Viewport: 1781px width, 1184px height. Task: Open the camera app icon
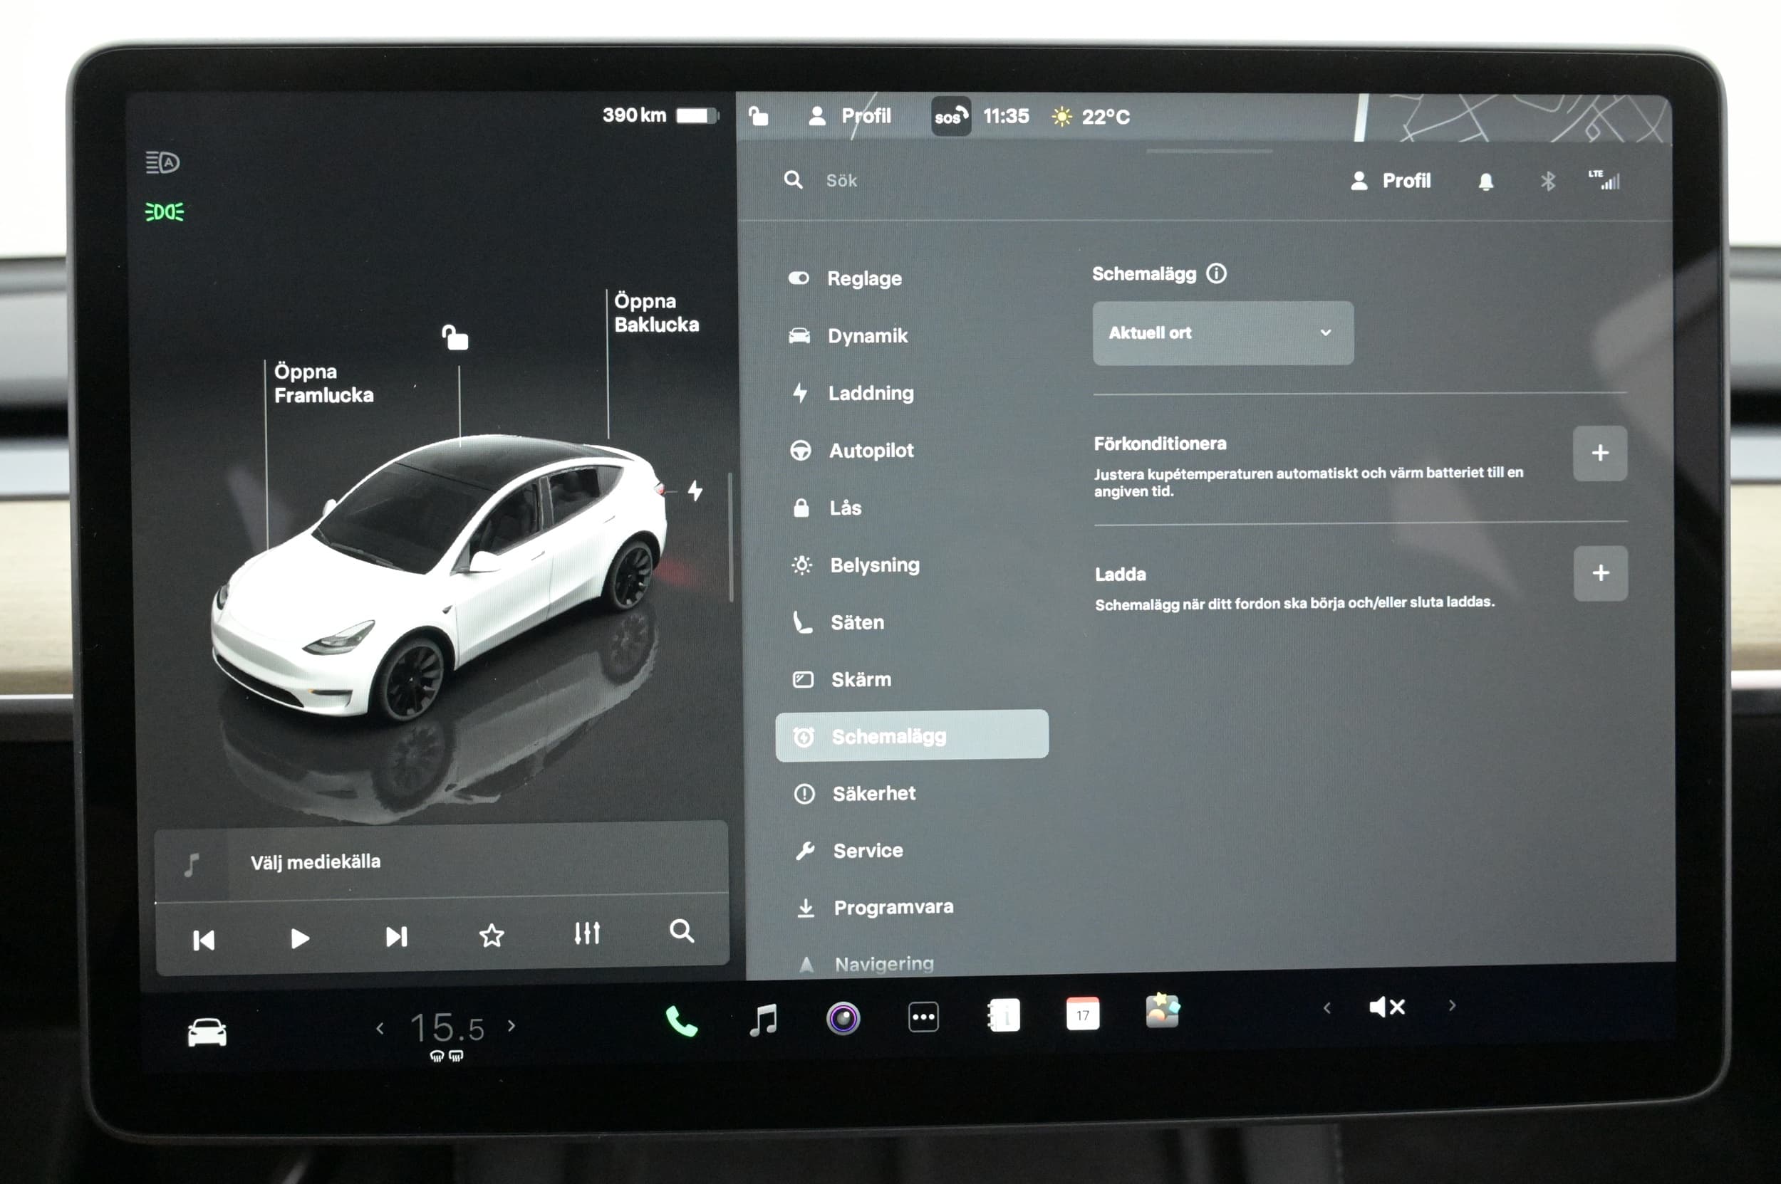pos(843,1018)
